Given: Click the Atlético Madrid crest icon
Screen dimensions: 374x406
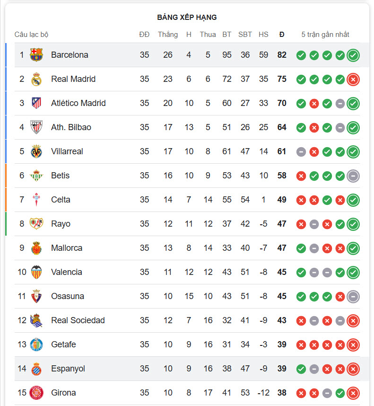Looking at the screenshot, I should click(x=36, y=103).
